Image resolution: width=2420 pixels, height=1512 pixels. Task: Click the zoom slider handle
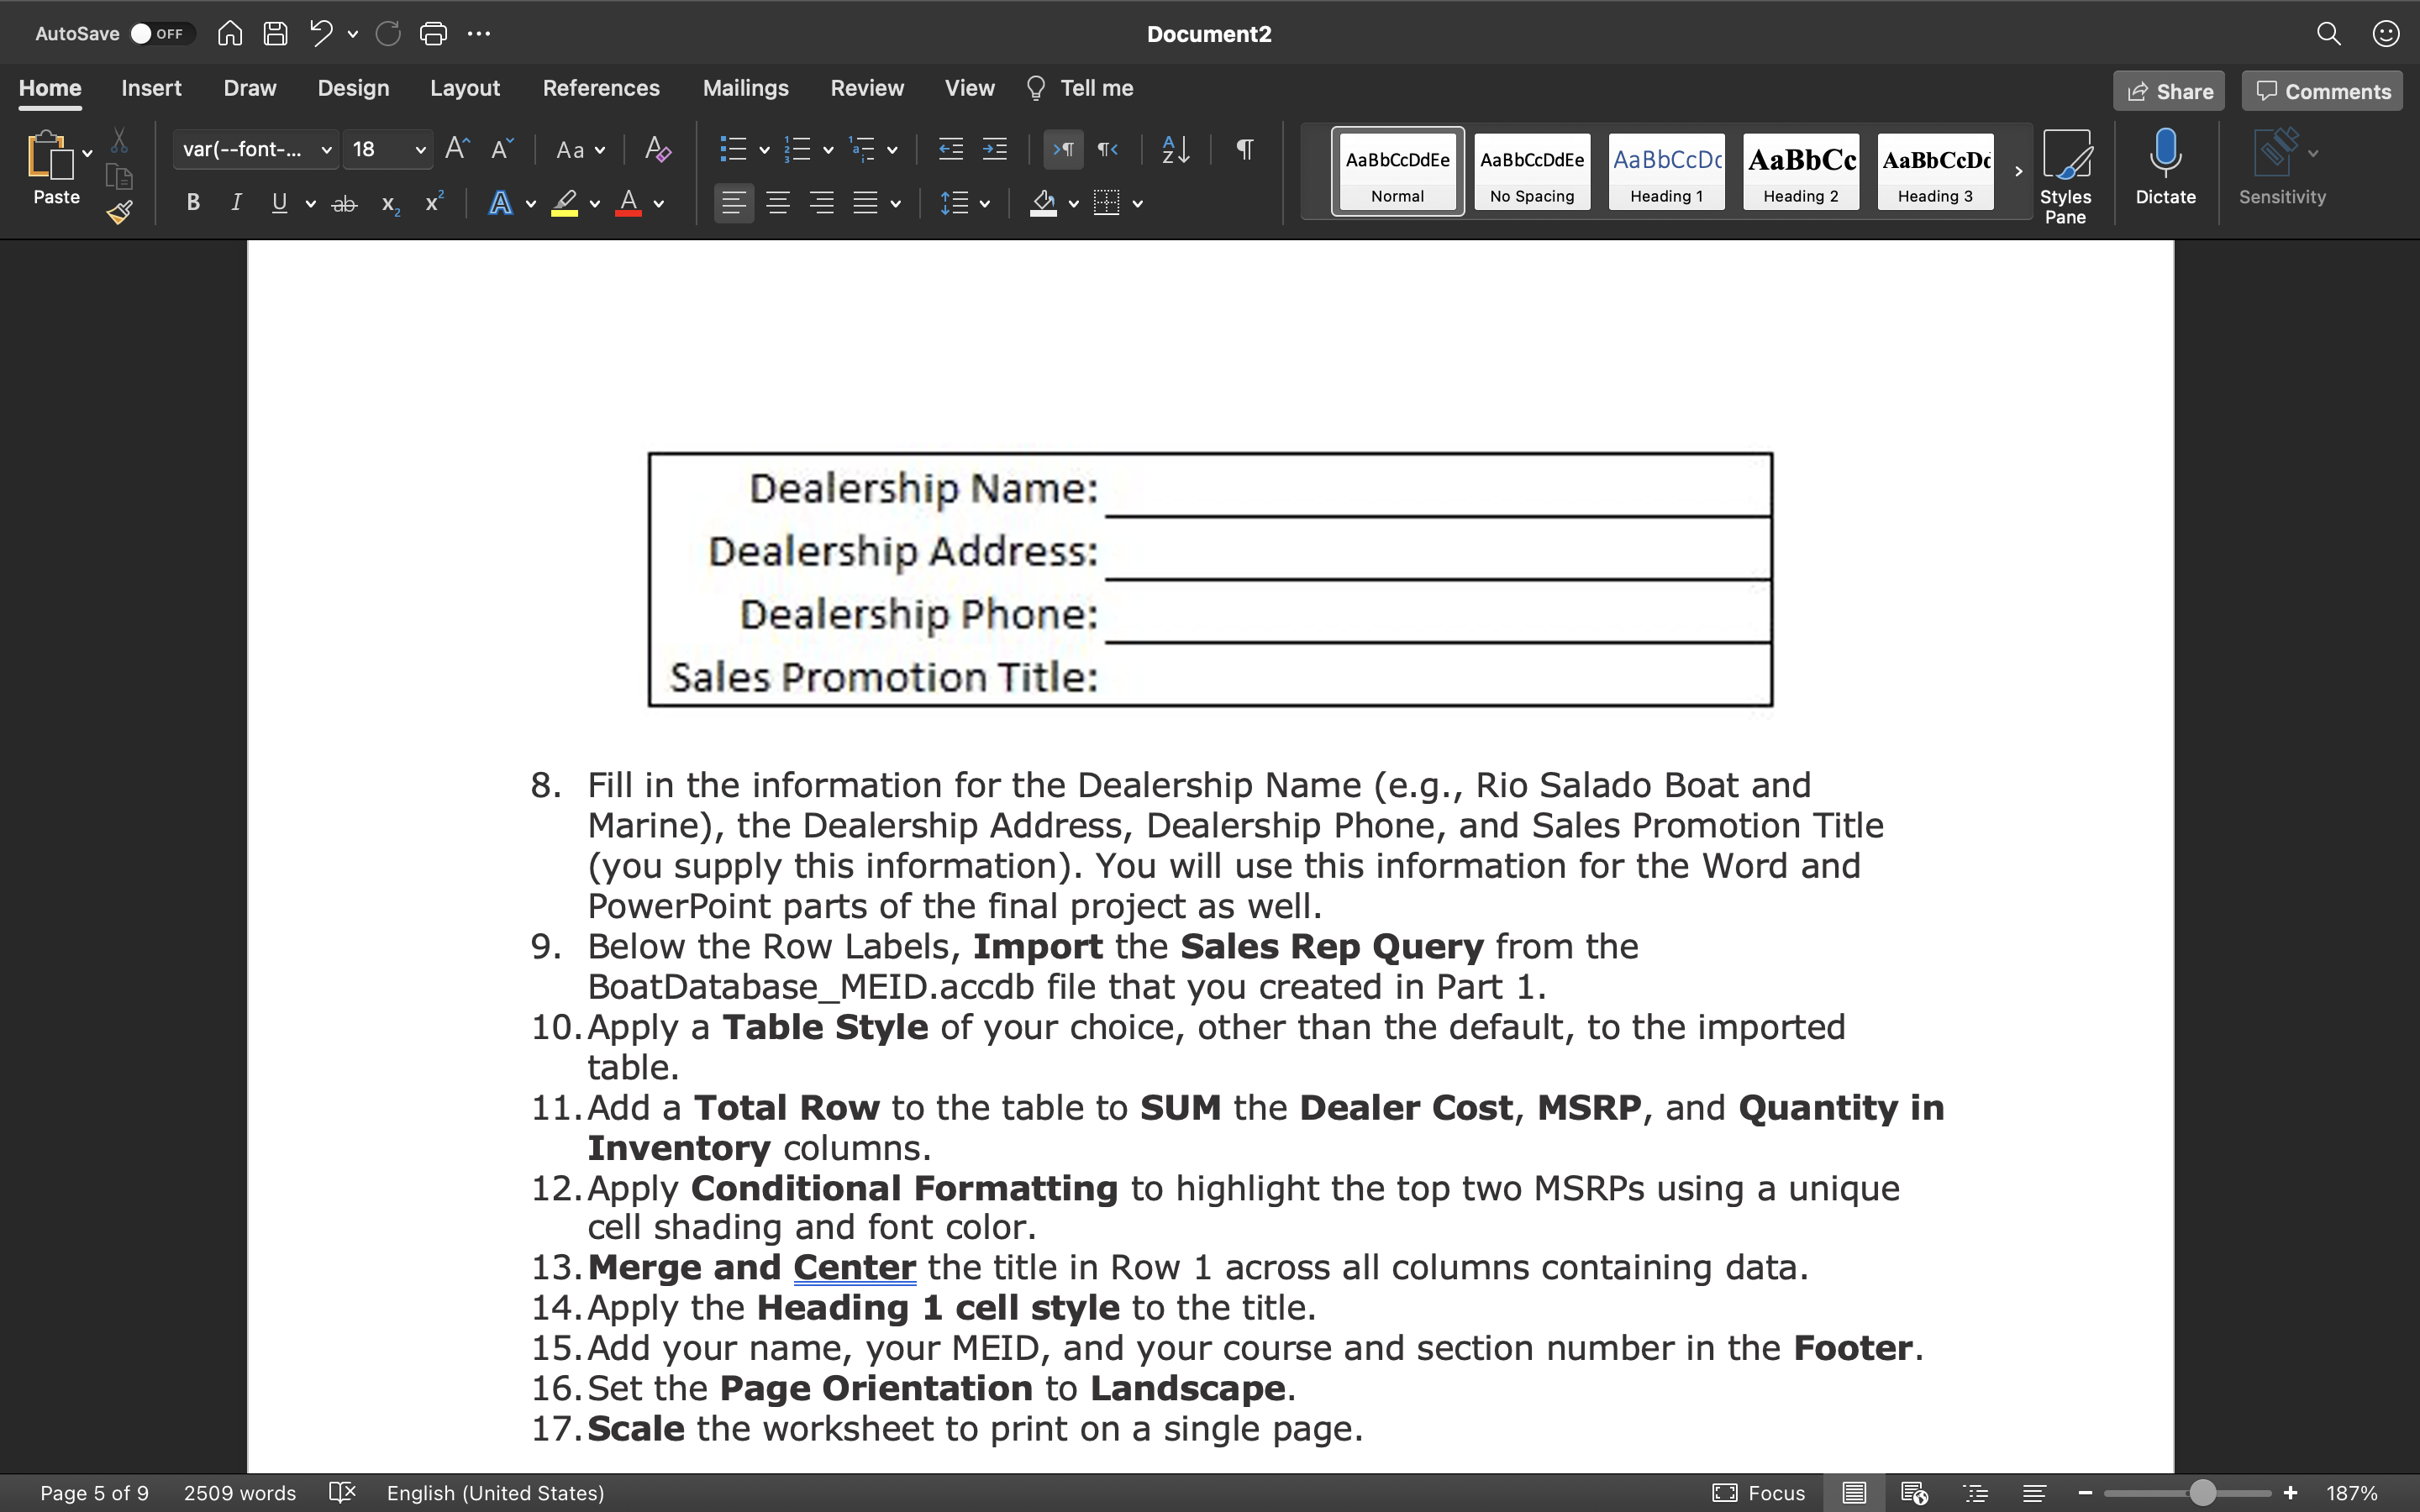pyautogui.click(x=2202, y=1493)
